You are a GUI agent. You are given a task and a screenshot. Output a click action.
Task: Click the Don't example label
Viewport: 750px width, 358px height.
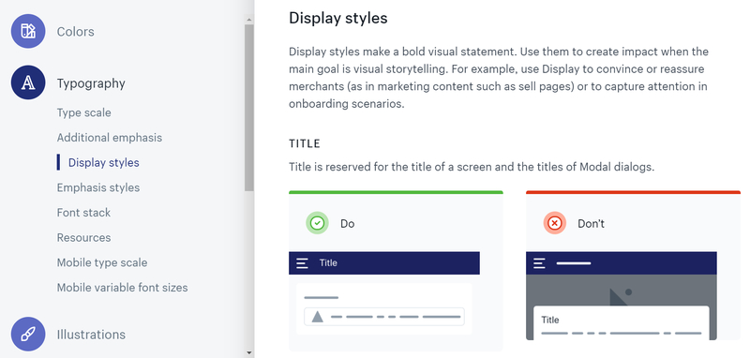click(x=591, y=224)
